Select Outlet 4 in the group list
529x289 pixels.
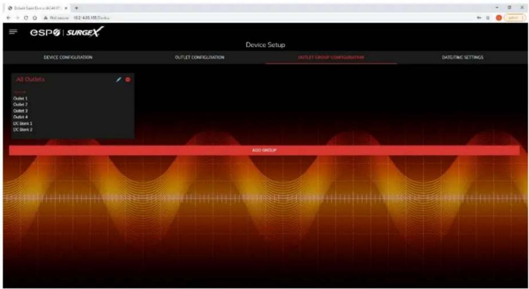(21, 116)
